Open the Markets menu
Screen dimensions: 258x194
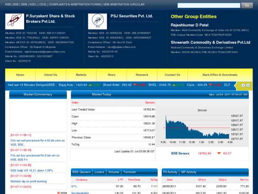click(x=81, y=75)
